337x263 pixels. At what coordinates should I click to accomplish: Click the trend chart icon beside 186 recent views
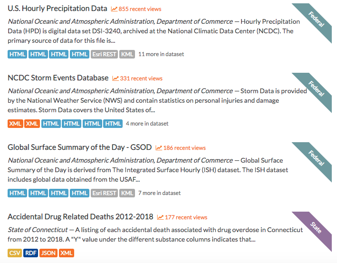click(159, 148)
